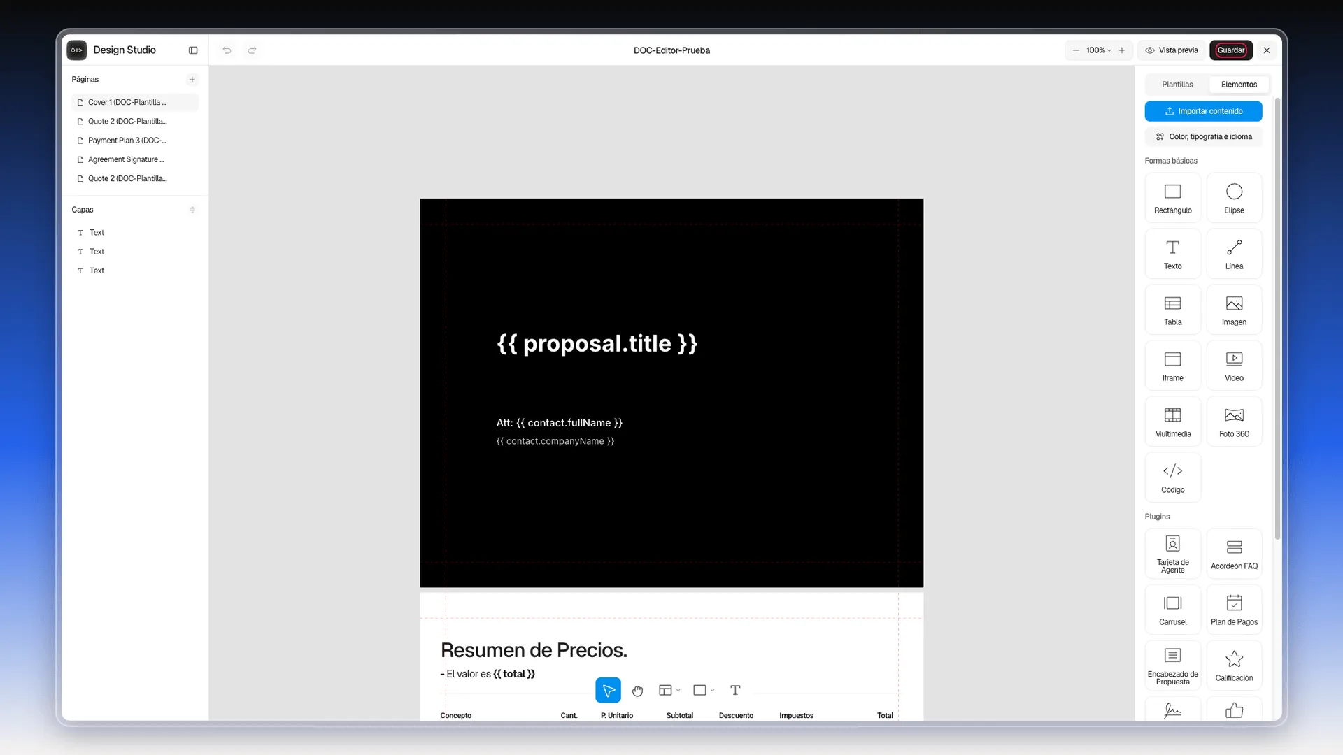Open the Cover 1 page
The height and width of the screenshot is (755, 1343).
[135, 102]
